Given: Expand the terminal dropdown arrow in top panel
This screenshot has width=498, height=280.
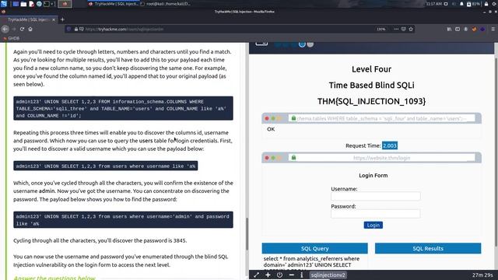Looking at the screenshot, I should pyautogui.click(x=52, y=4).
